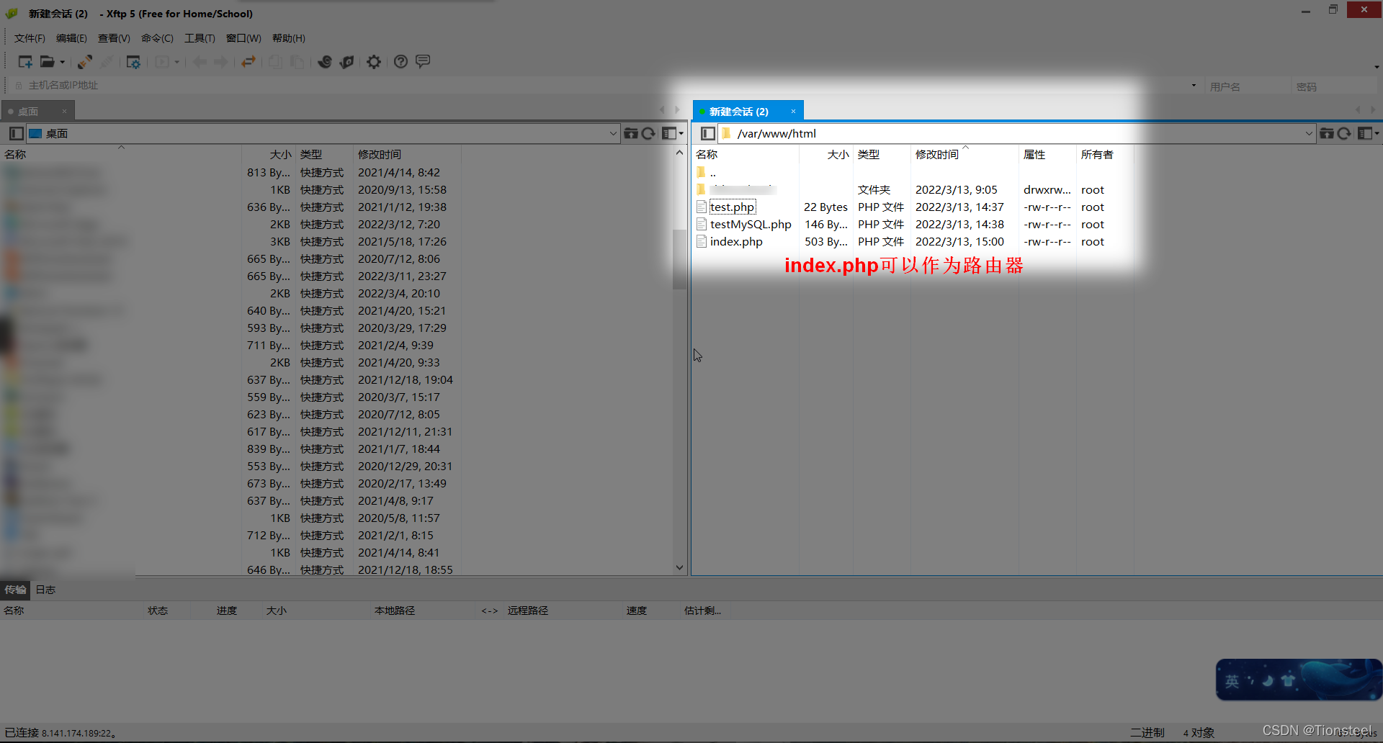Click the moon icon in IME bar
The width and height of the screenshot is (1383, 743).
pos(1268,680)
